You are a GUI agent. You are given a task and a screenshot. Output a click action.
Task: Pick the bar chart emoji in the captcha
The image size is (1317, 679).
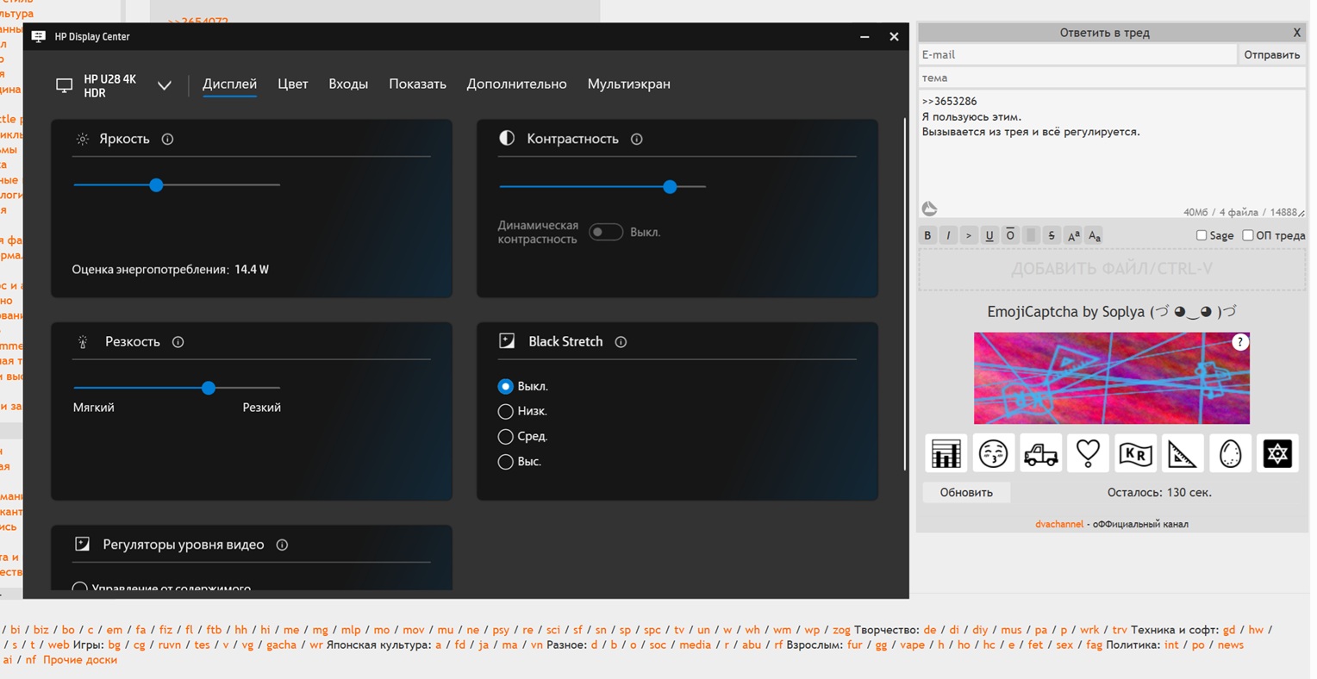coord(946,453)
